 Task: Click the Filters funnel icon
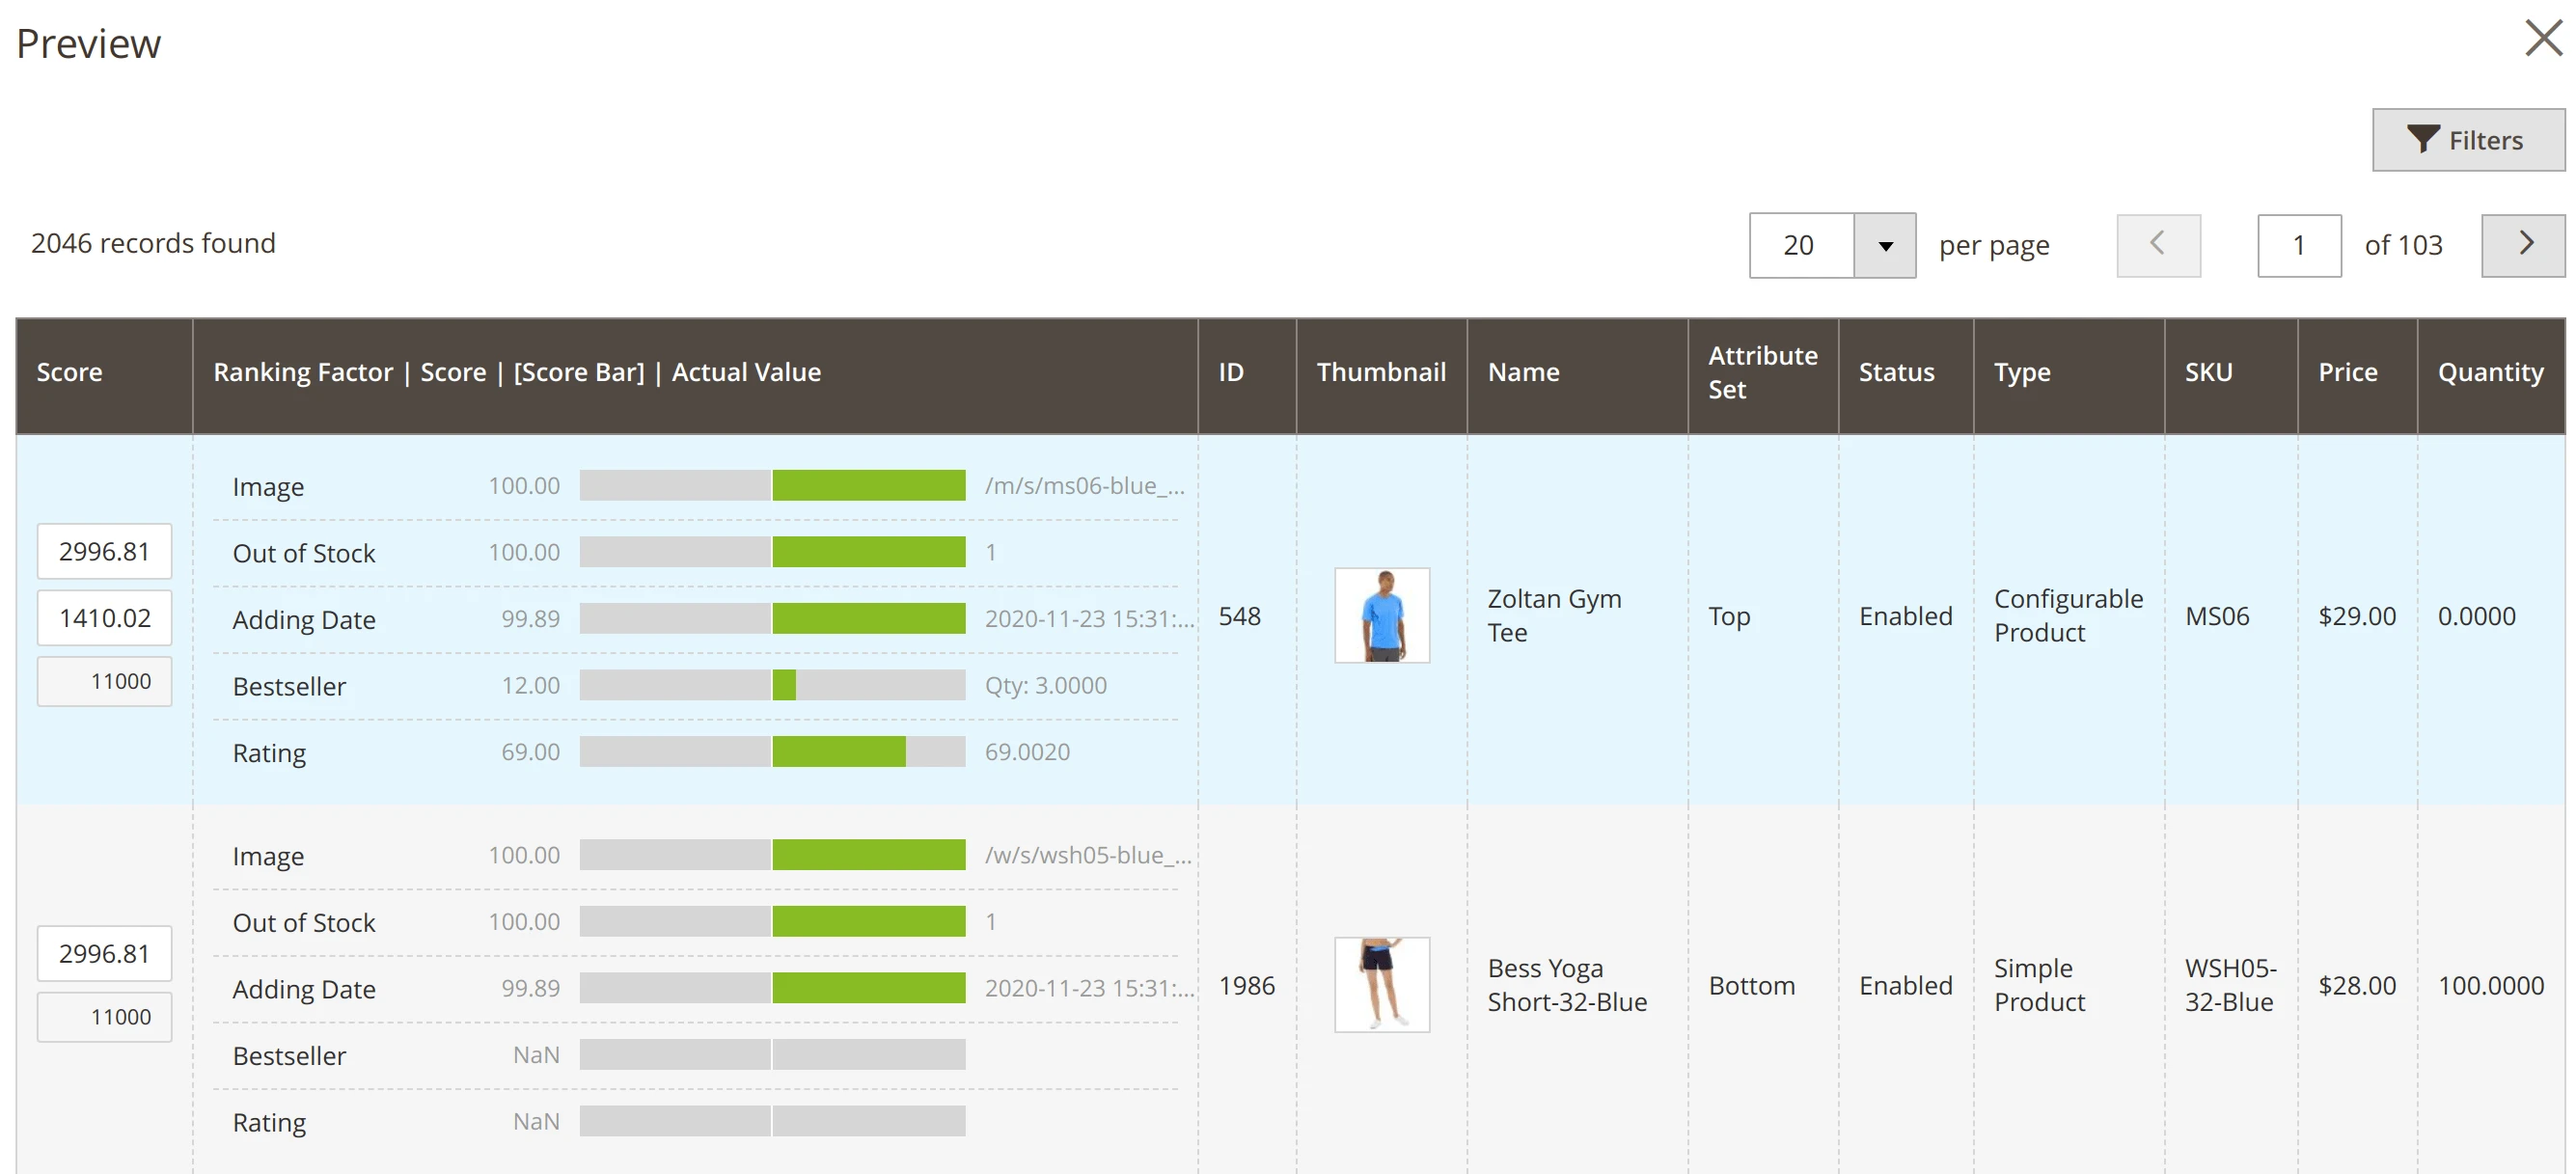(x=2422, y=140)
